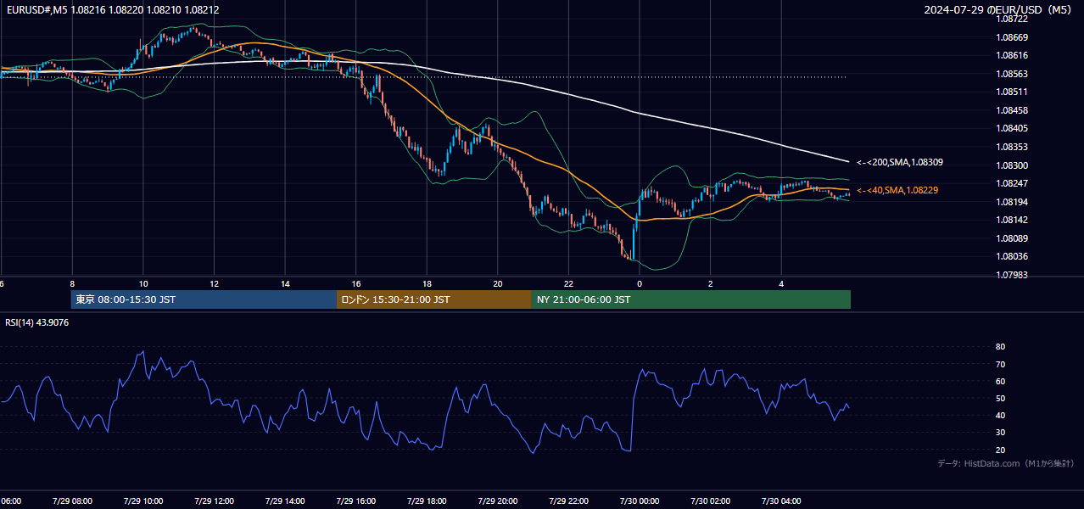Click the 7/29 16:00 time label

pyautogui.click(x=355, y=501)
